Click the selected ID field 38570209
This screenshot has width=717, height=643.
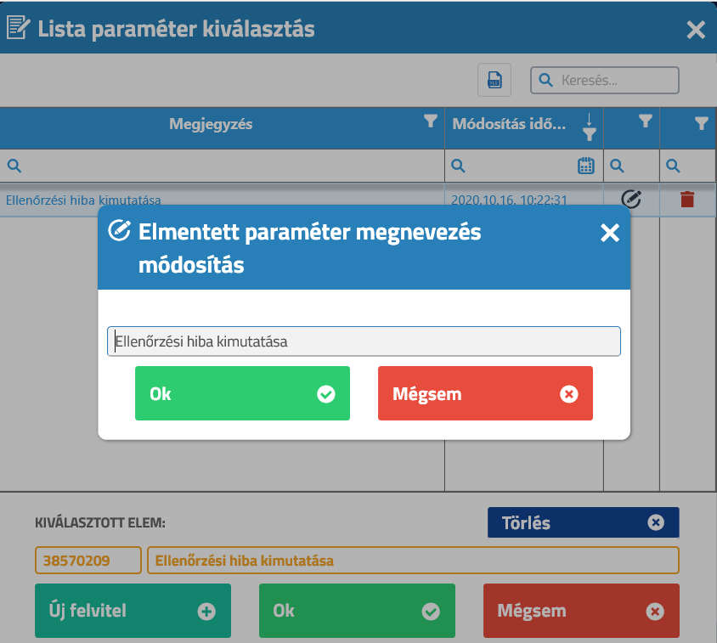click(x=88, y=561)
